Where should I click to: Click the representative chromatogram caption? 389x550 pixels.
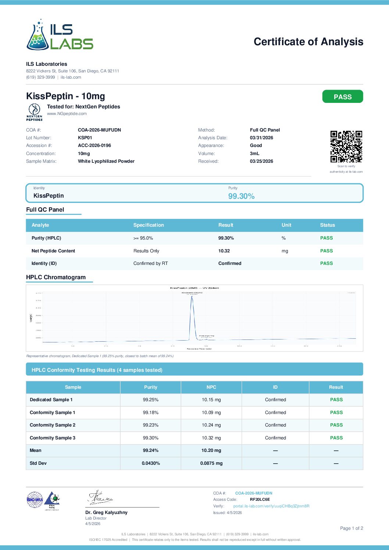[x=100, y=356]
